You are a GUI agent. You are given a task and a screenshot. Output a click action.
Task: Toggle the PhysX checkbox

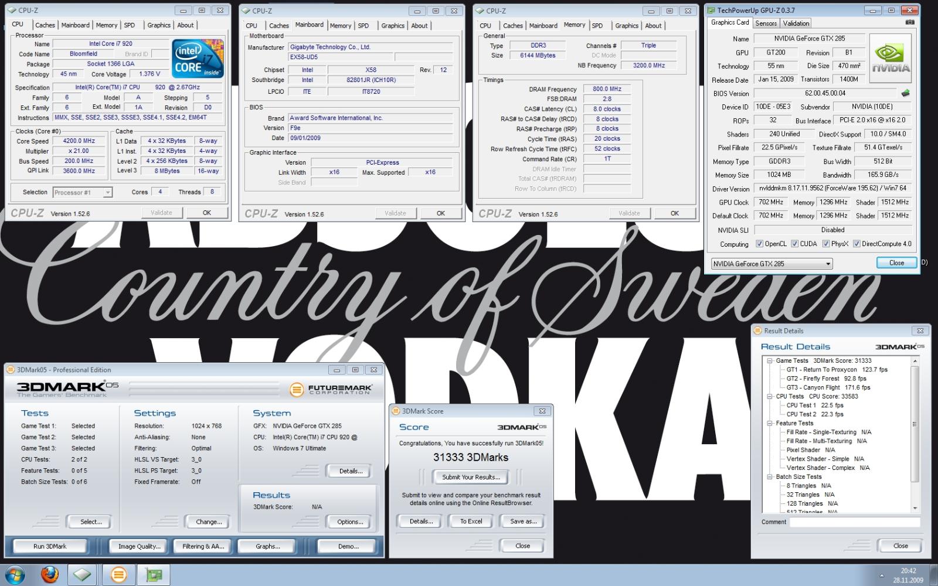[x=826, y=244]
